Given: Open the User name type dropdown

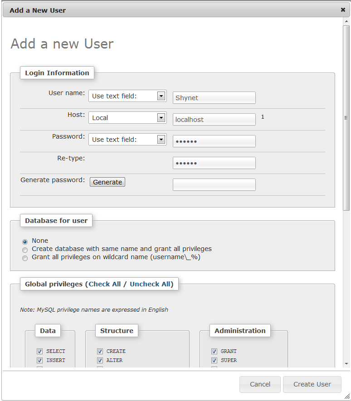Looking at the screenshot, I should [161, 96].
